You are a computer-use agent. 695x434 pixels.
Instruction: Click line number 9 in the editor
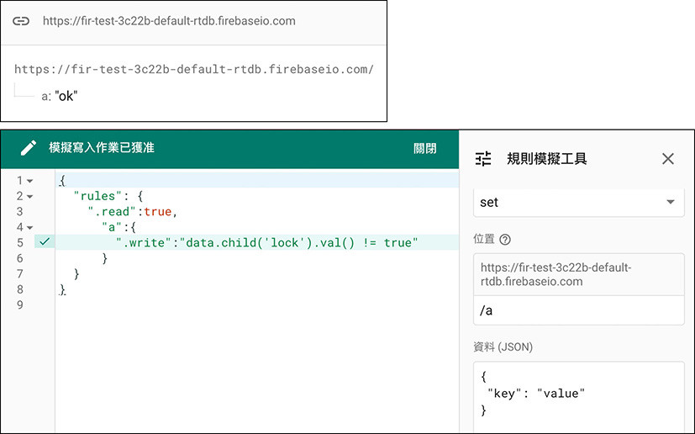[20, 304]
